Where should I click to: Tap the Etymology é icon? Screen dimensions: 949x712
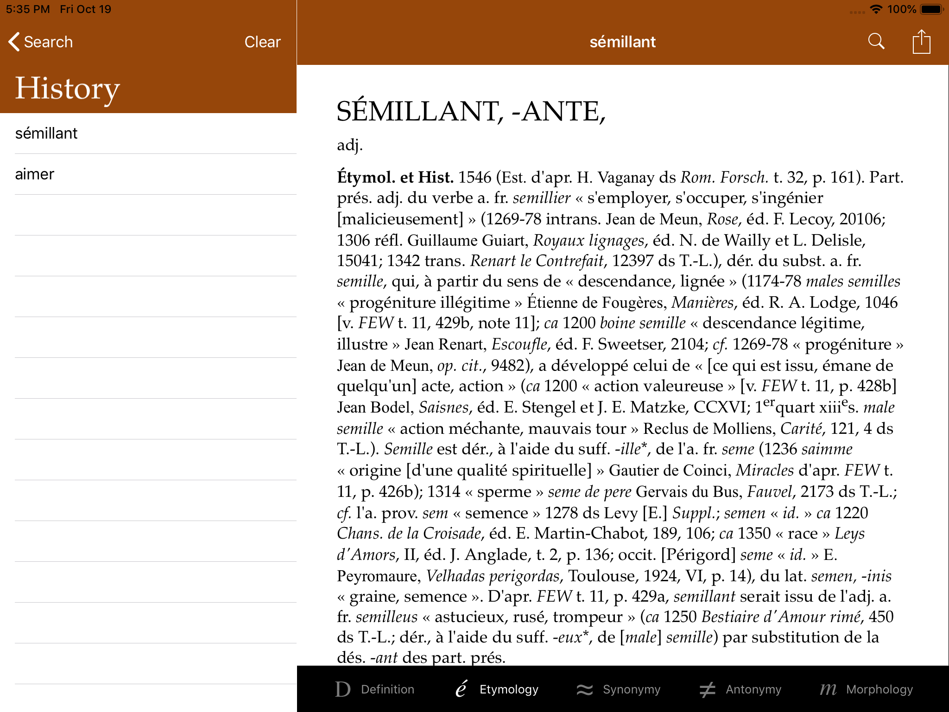pos(461,689)
